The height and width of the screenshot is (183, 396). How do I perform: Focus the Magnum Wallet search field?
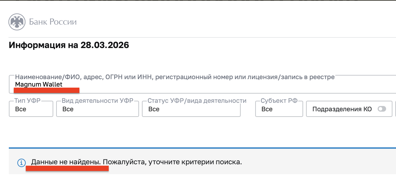[201, 85]
